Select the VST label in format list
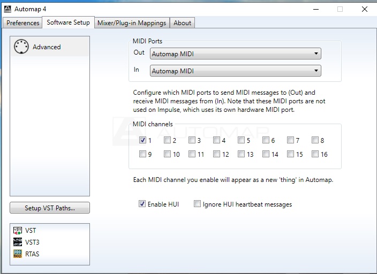 pos(31,231)
